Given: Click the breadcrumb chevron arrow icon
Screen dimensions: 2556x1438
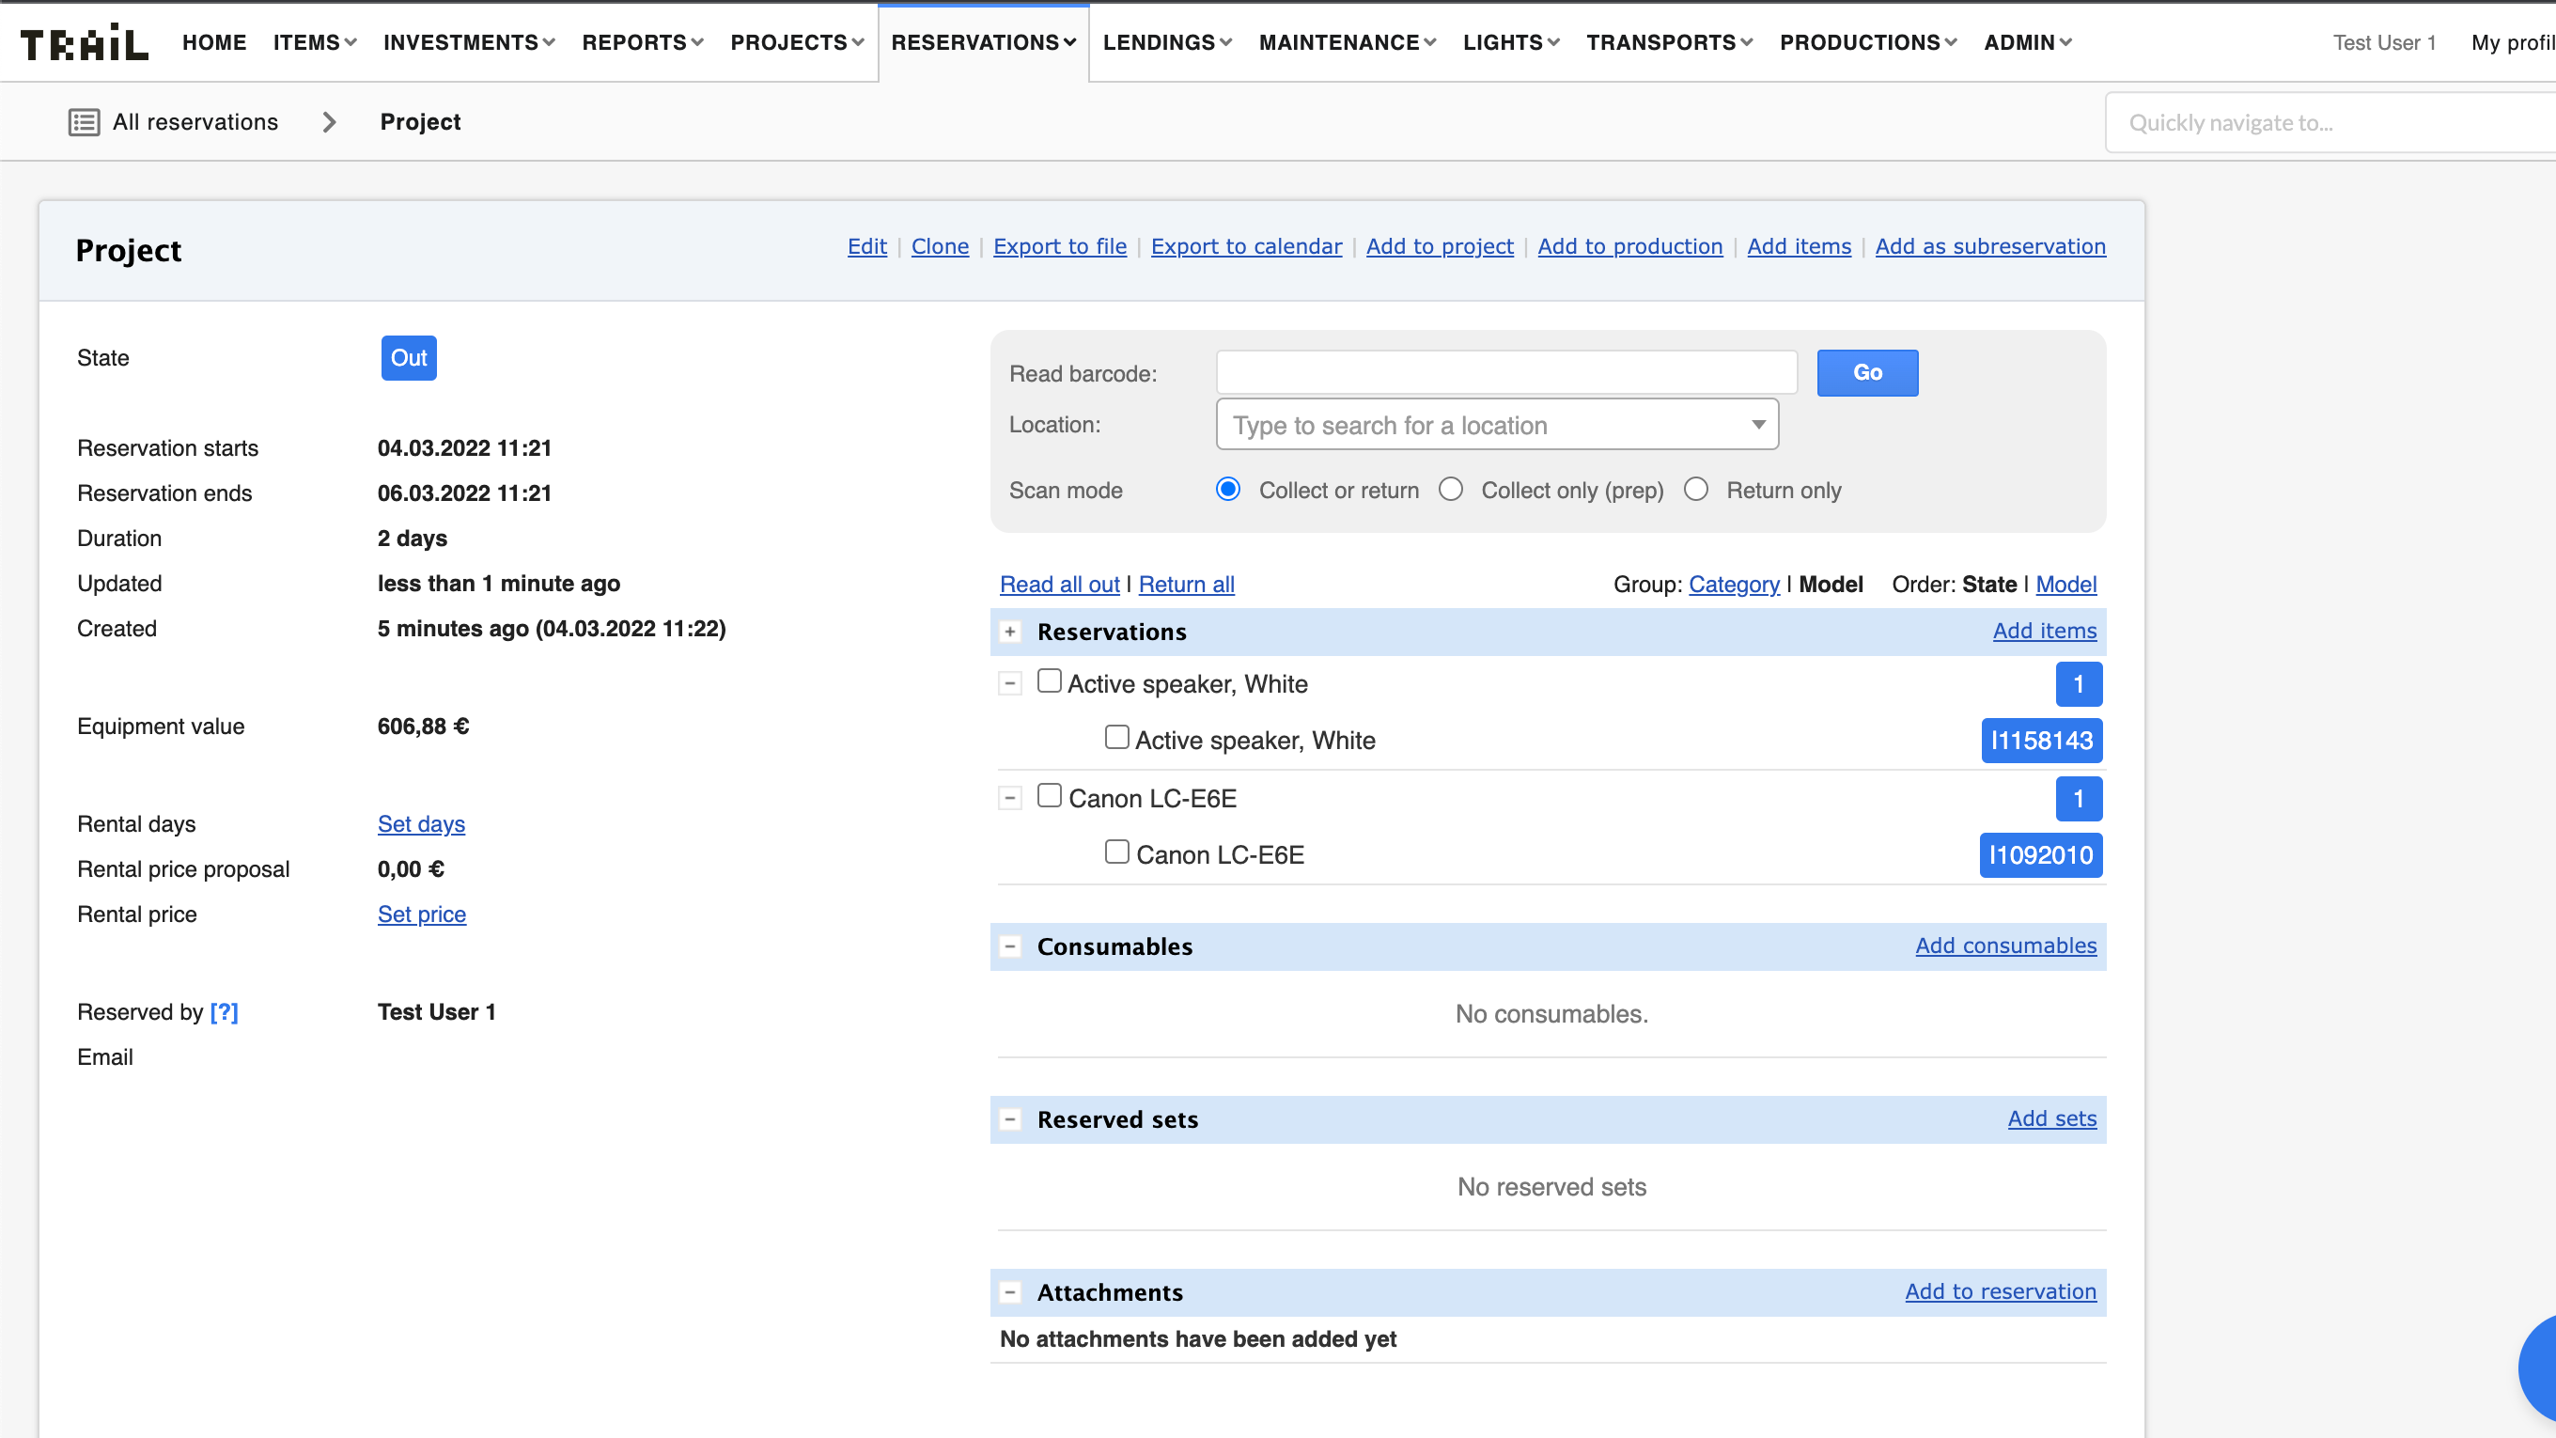Looking at the screenshot, I should tap(330, 122).
